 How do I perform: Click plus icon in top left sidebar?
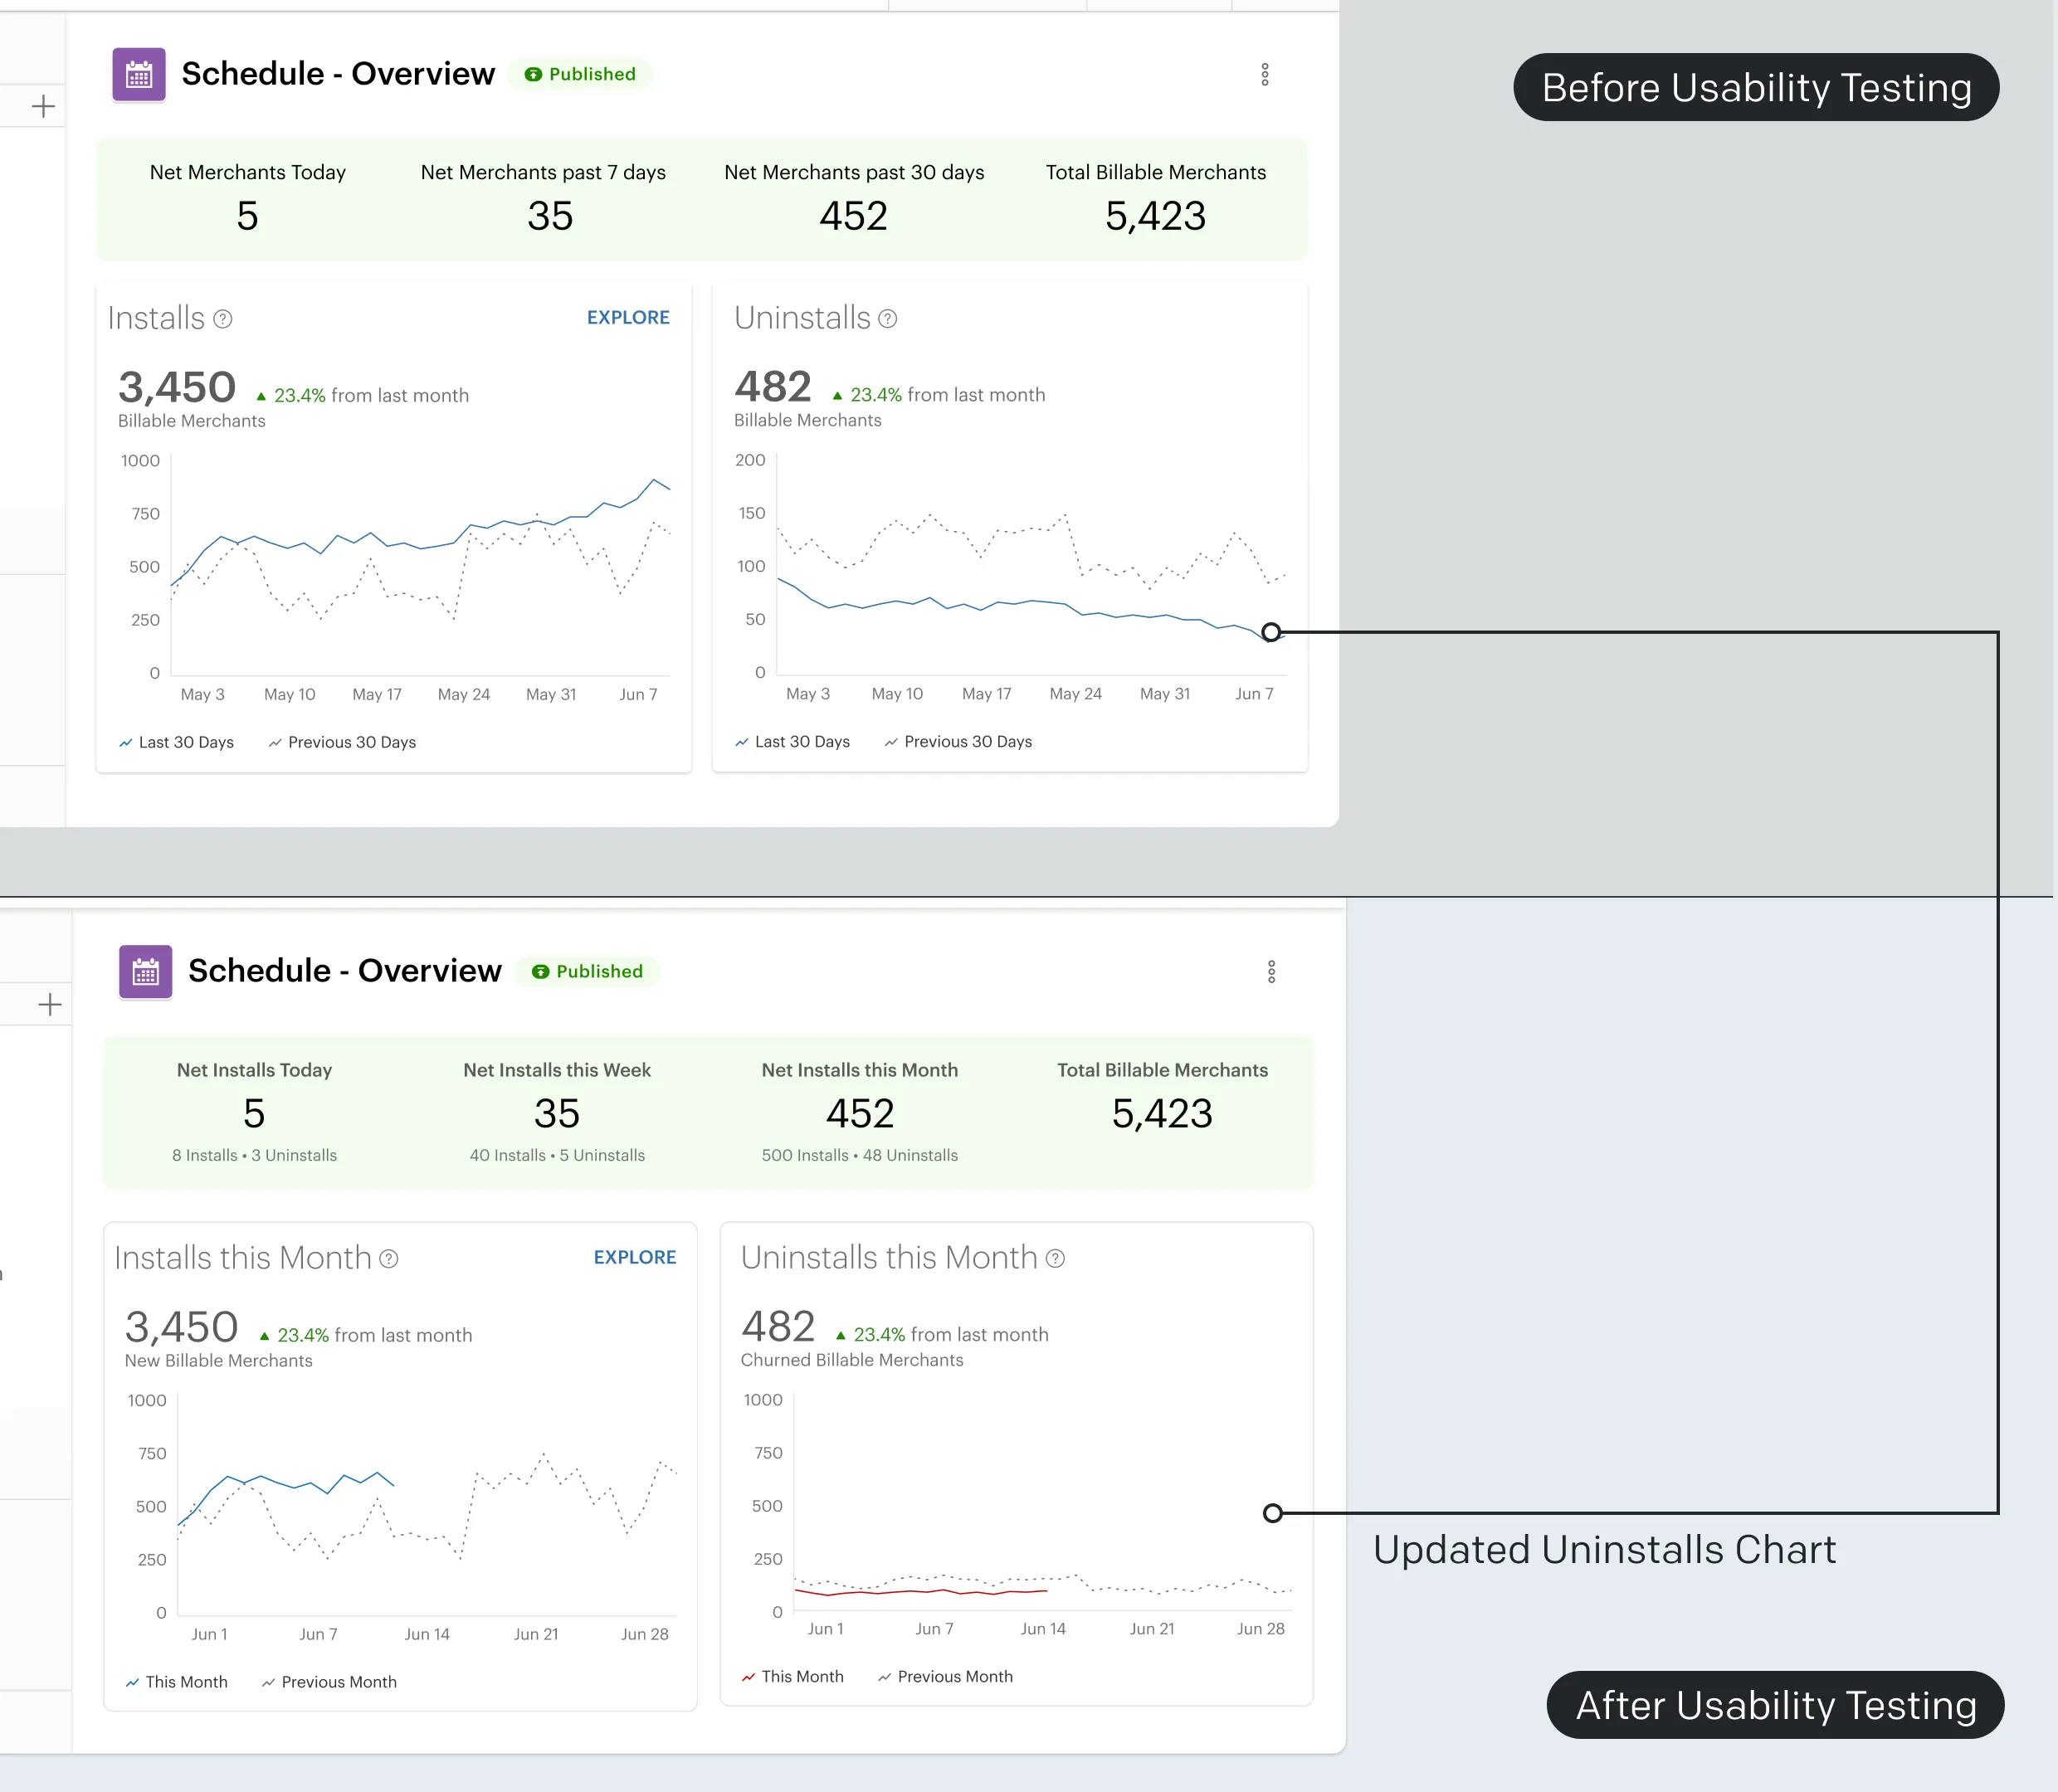coord(43,107)
